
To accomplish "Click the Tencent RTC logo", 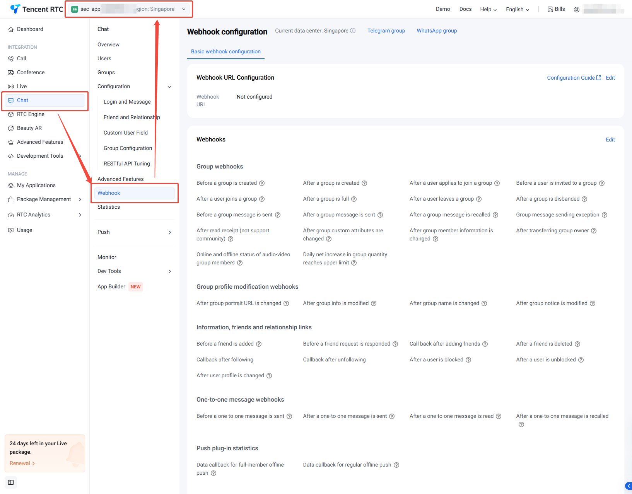I will click(x=36, y=9).
